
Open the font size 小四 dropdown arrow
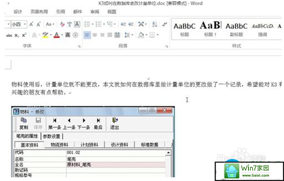tap(25, 24)
